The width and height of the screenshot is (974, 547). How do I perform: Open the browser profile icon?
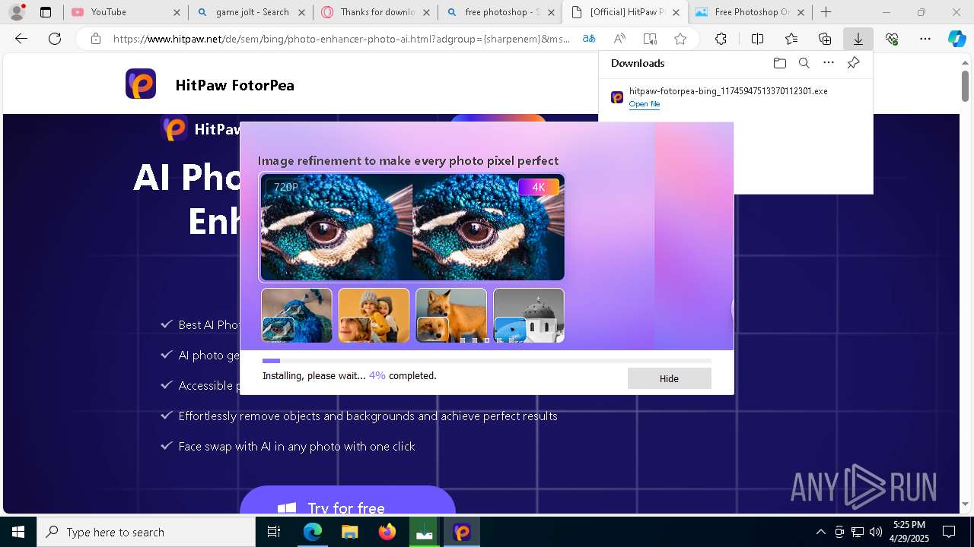tap(17, 11)
